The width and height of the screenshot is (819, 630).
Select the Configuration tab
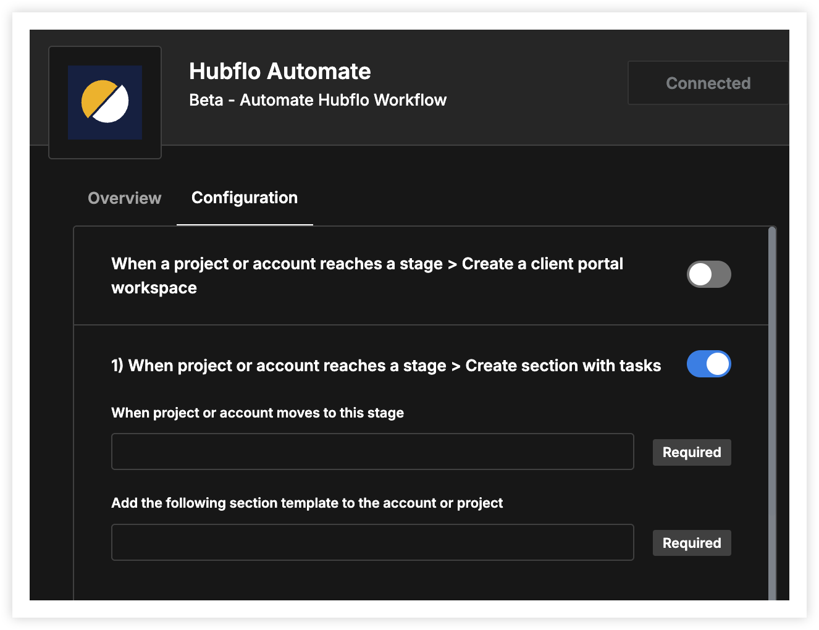245,198
